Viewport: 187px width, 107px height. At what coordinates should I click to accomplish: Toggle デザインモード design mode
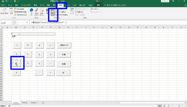[53, 12]
